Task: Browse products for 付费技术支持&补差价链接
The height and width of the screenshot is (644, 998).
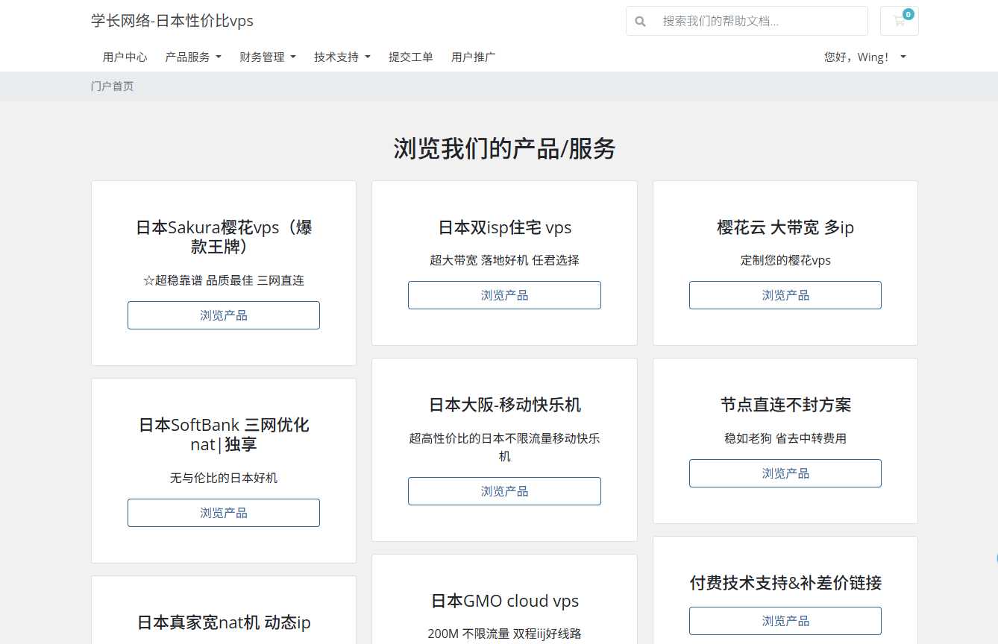Action: pyautogui.click(x=785, y=621)
